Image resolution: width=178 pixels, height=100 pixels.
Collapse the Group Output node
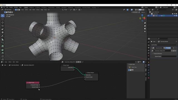tap(86, 72)
